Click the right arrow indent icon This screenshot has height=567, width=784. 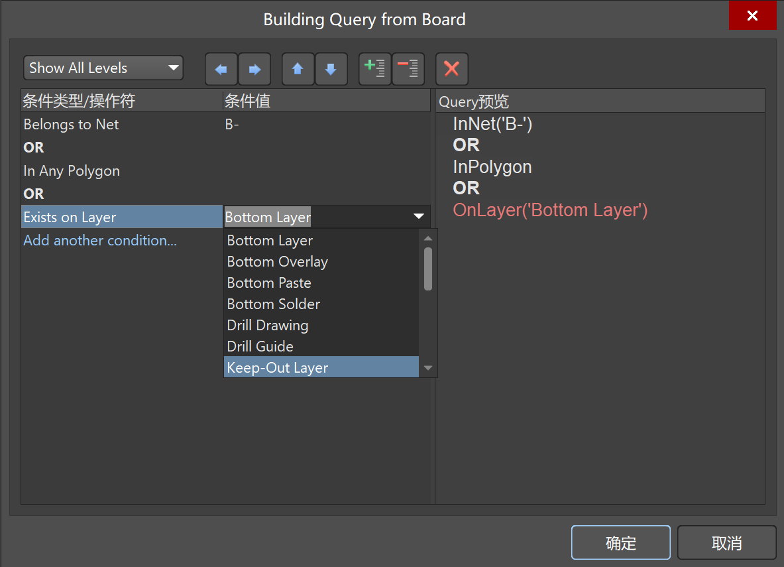click(x=254, y=69)
